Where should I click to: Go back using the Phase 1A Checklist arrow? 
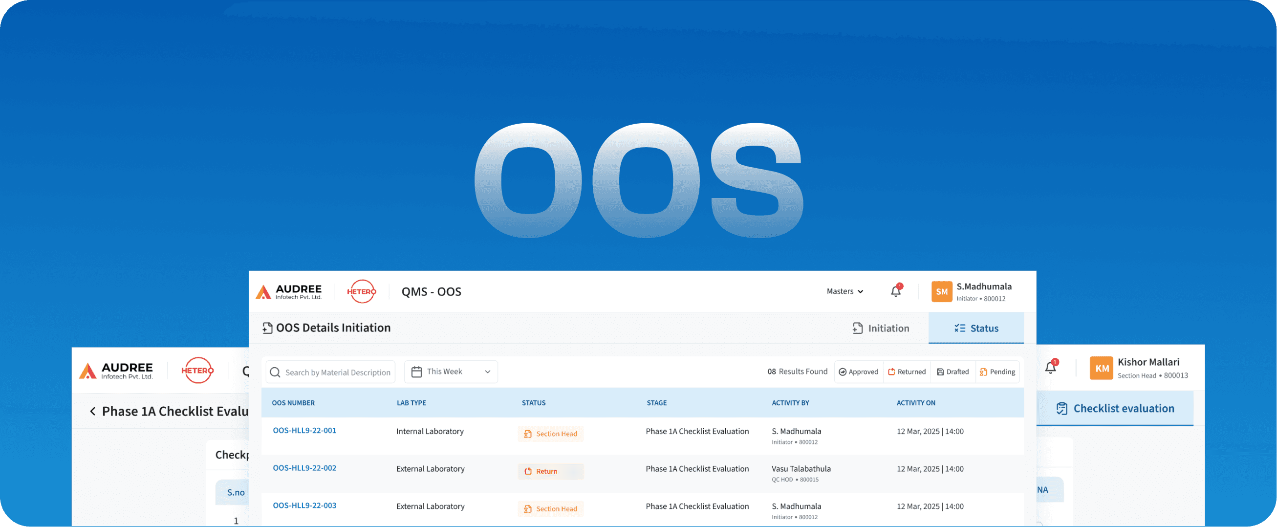[x=93, y=411]
